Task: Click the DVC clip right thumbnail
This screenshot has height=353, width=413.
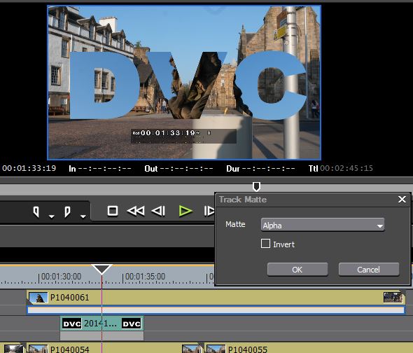Action: [132, 324]
